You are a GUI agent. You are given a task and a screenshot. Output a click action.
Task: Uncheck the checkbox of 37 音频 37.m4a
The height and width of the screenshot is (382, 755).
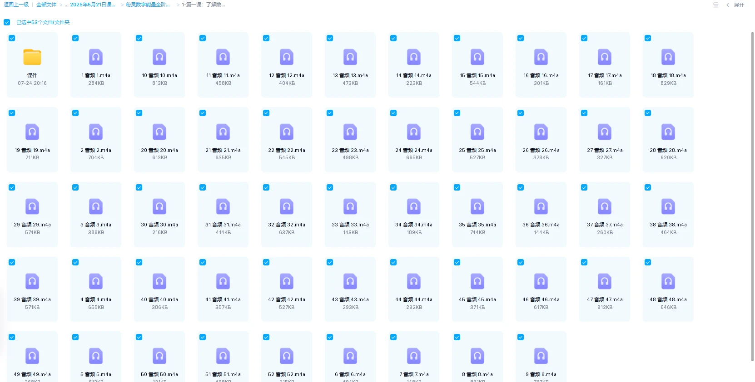584,187
